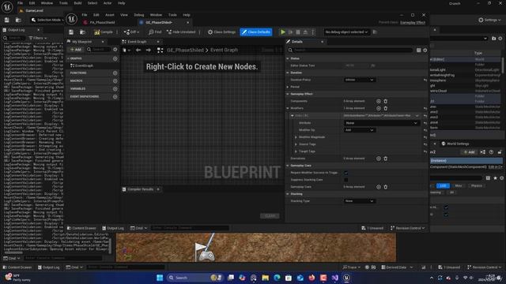
Task: Add a new function with plus icon
Action: (115, 73)
